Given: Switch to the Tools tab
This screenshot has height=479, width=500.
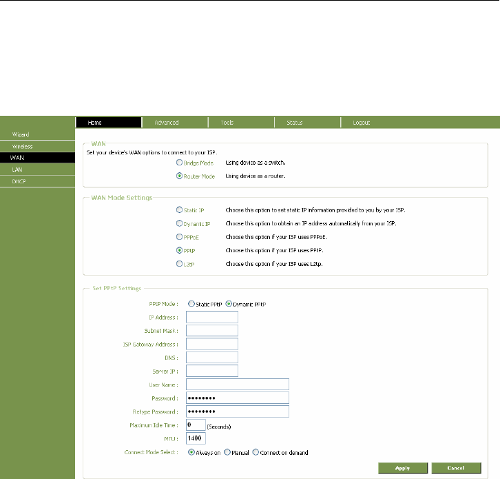Looking at the screenshot, I should pyautogui.click(x=227, y=123).
